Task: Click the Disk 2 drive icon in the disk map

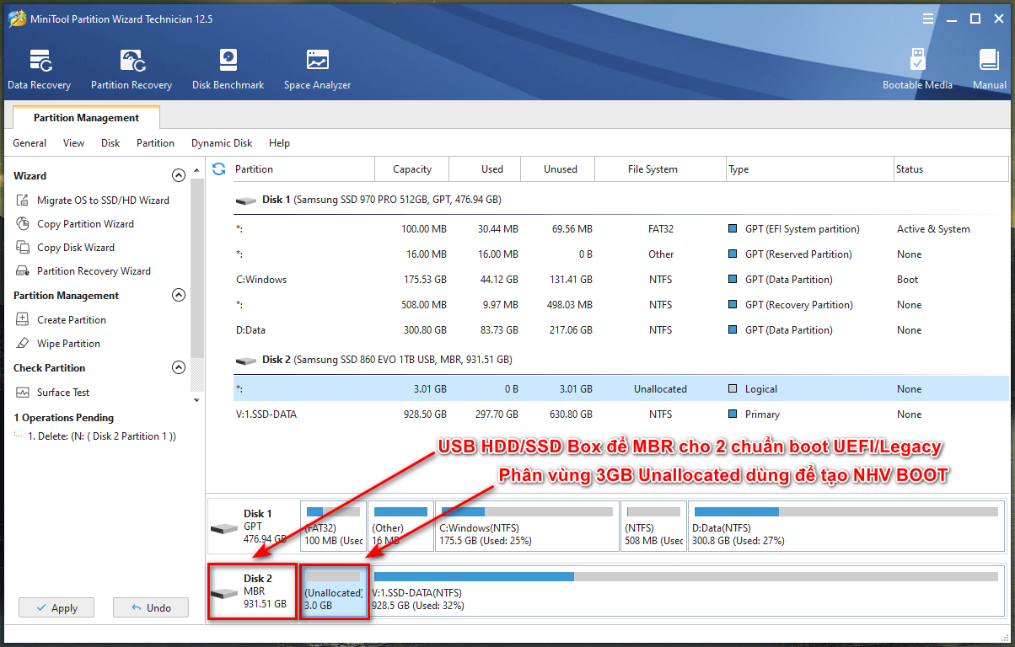Action: pyautogui.click(x=224, y=593)
